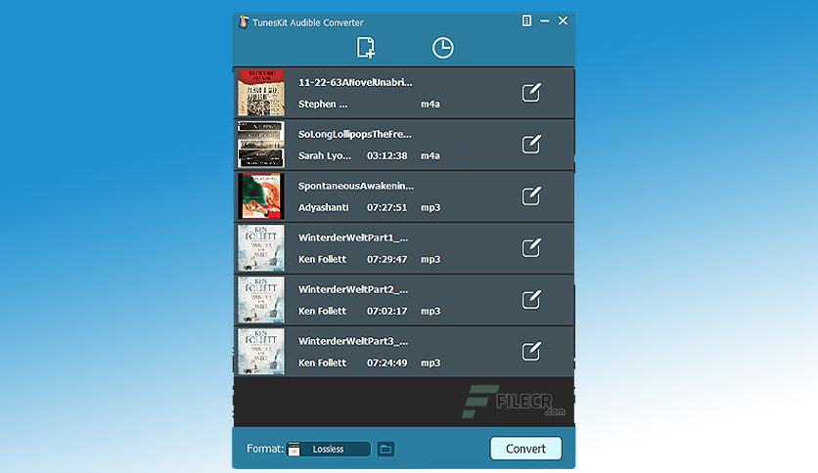
Task: Click duration 07:24:49
Action: click(387, 363)
